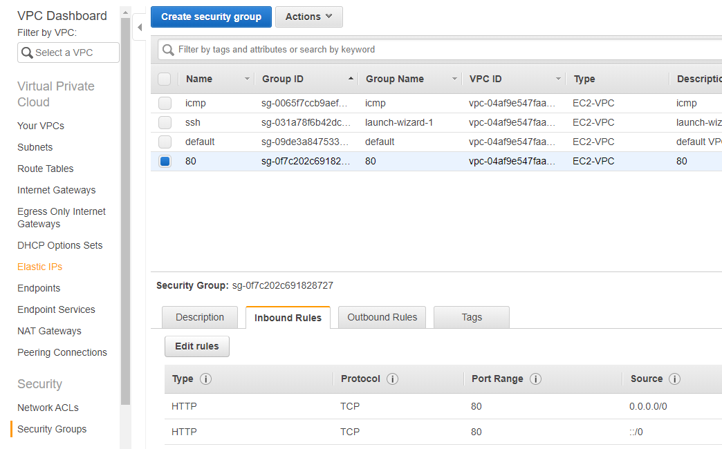This screenshot has width=722, height=449.
Task: Click the ::/0 source value
Action: (636, 432)
